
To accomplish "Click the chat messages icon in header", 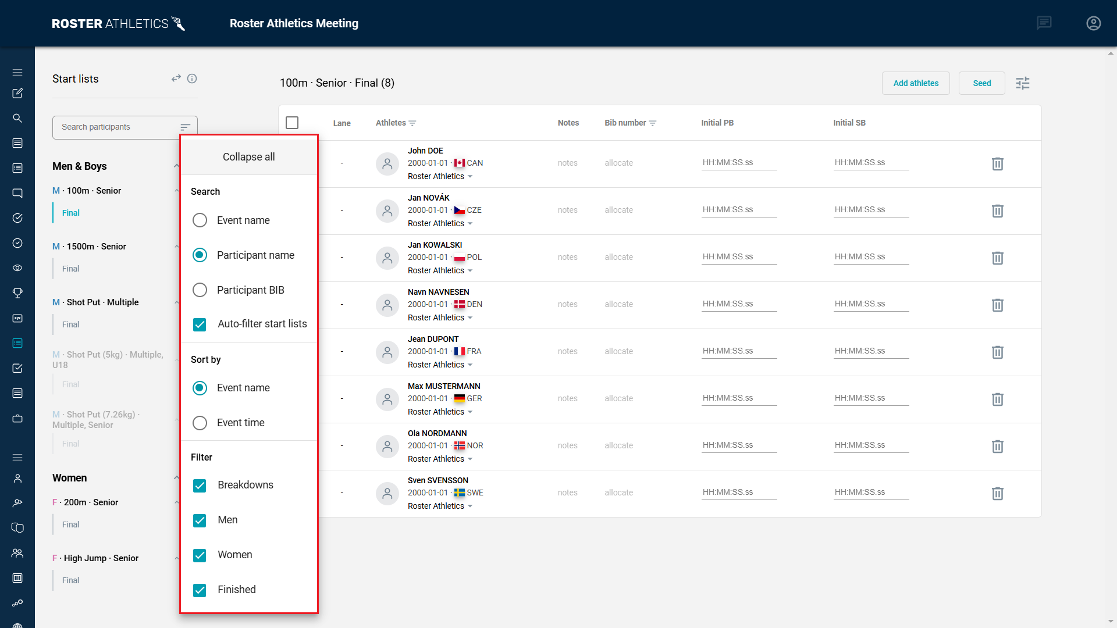I will pos(1044,23).
